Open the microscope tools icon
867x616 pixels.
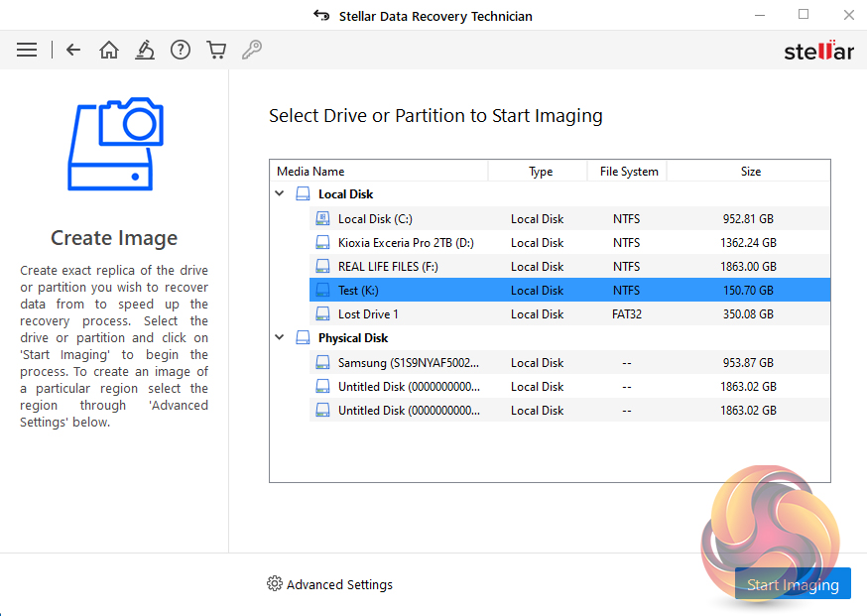[x=145, y=50]
